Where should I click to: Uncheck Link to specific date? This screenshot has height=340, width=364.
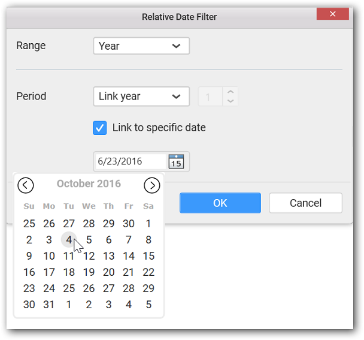coord(100,128)
